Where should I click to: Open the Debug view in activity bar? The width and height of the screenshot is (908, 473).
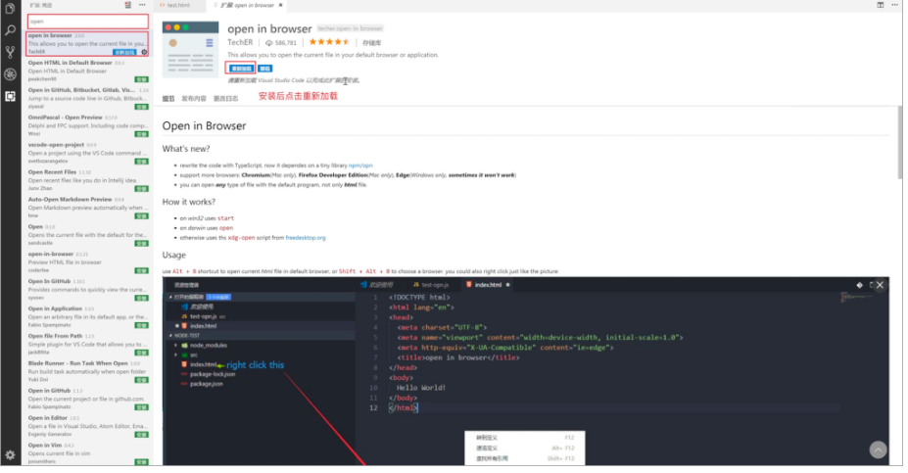(x=10, y=74)
